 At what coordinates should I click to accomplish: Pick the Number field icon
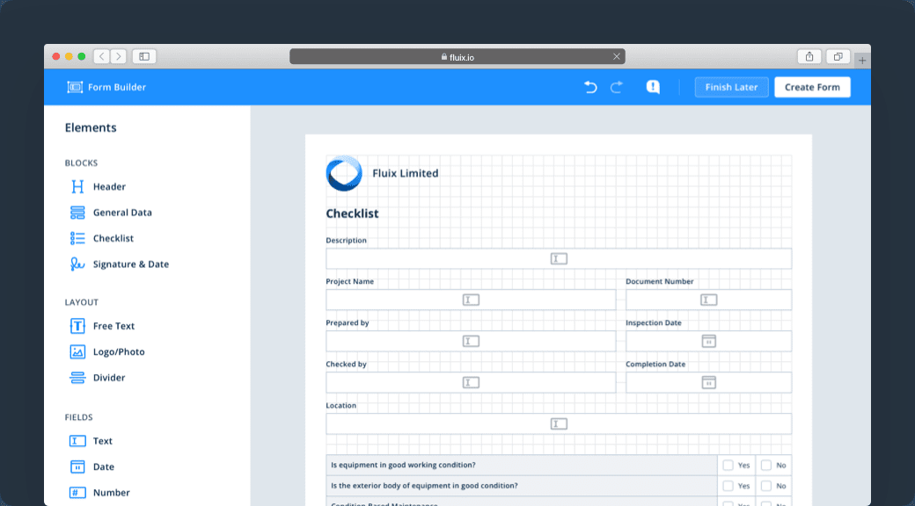(77, 493)
